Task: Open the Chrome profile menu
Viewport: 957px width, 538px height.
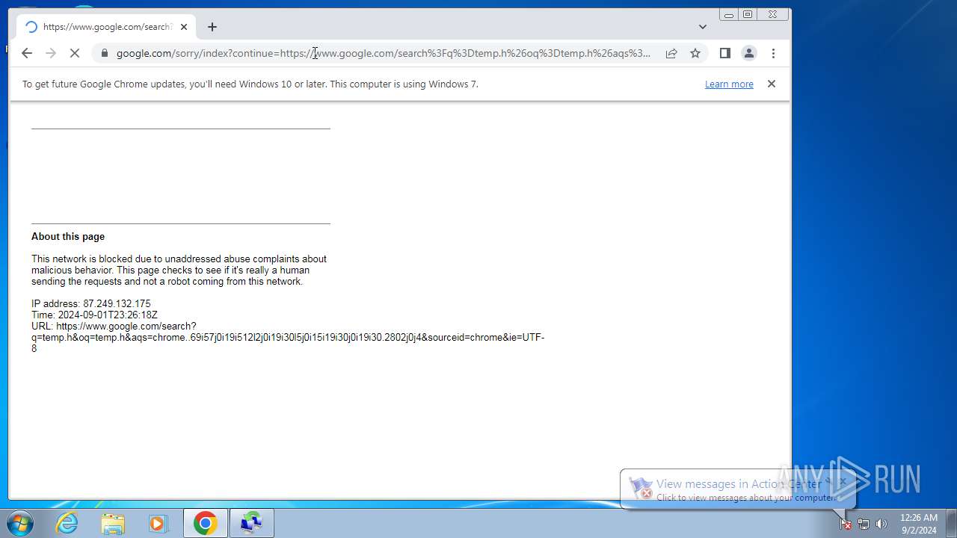Action: (748, 53)
